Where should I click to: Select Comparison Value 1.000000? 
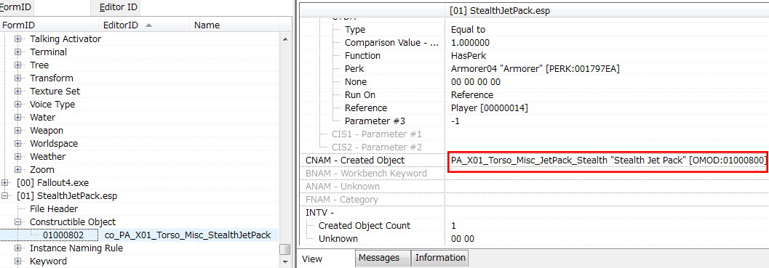[x=470, y=43]
